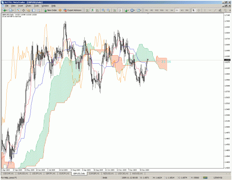Open the Indicators list icon

(126, 10)
